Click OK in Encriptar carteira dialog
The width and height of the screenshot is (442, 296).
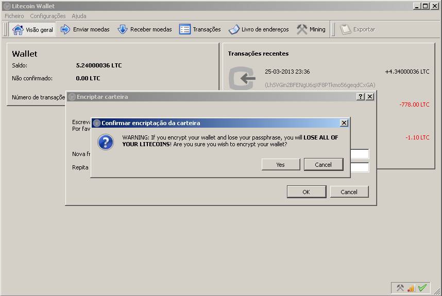pyautogui.click(x=307, y=192)
